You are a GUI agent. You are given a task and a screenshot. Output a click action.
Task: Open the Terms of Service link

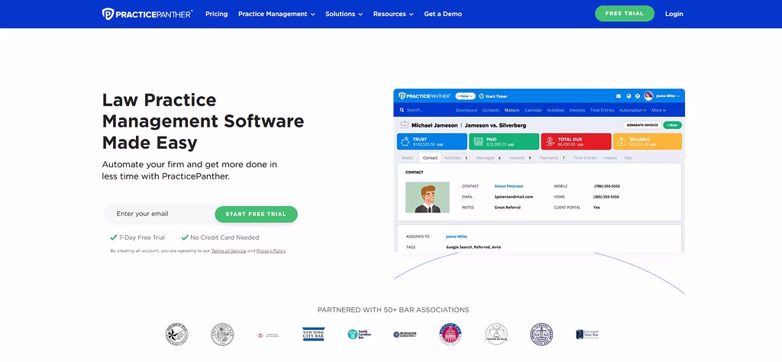click(x=228, y=250)
